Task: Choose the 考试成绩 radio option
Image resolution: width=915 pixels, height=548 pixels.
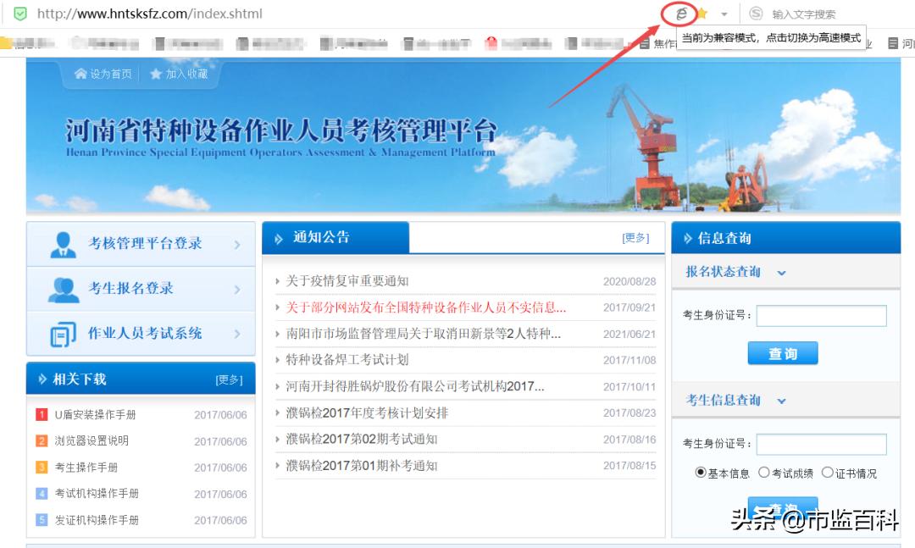Action: [x=765, y=473]
